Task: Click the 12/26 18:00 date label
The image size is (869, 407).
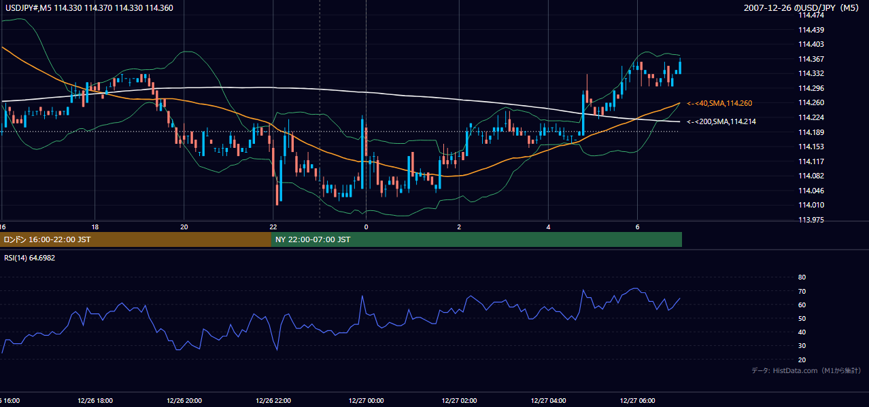Action: click(95, 401)
